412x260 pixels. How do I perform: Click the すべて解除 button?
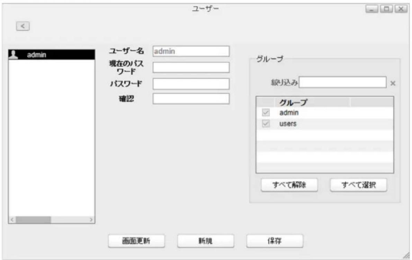(x=289, y=185)
